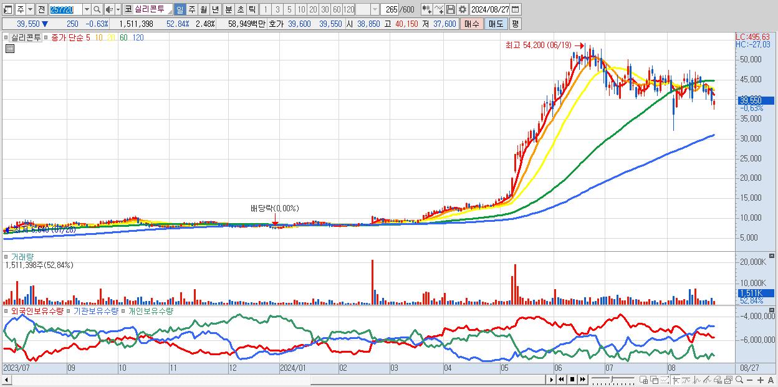The image size is (778, 387).
Task: Click the 전 button in toolbar
Action: pyautogui.click(x=42, y=9)
